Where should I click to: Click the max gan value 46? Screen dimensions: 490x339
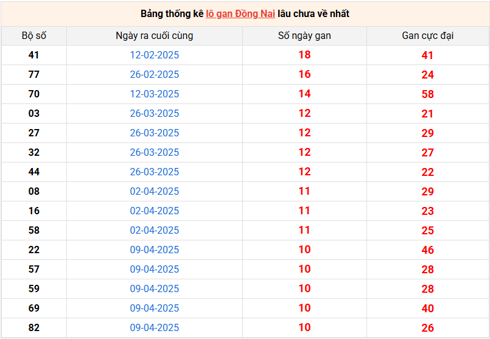[427, 250]
